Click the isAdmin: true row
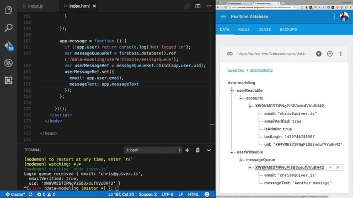The image size is (353, 198). point(278,129)
